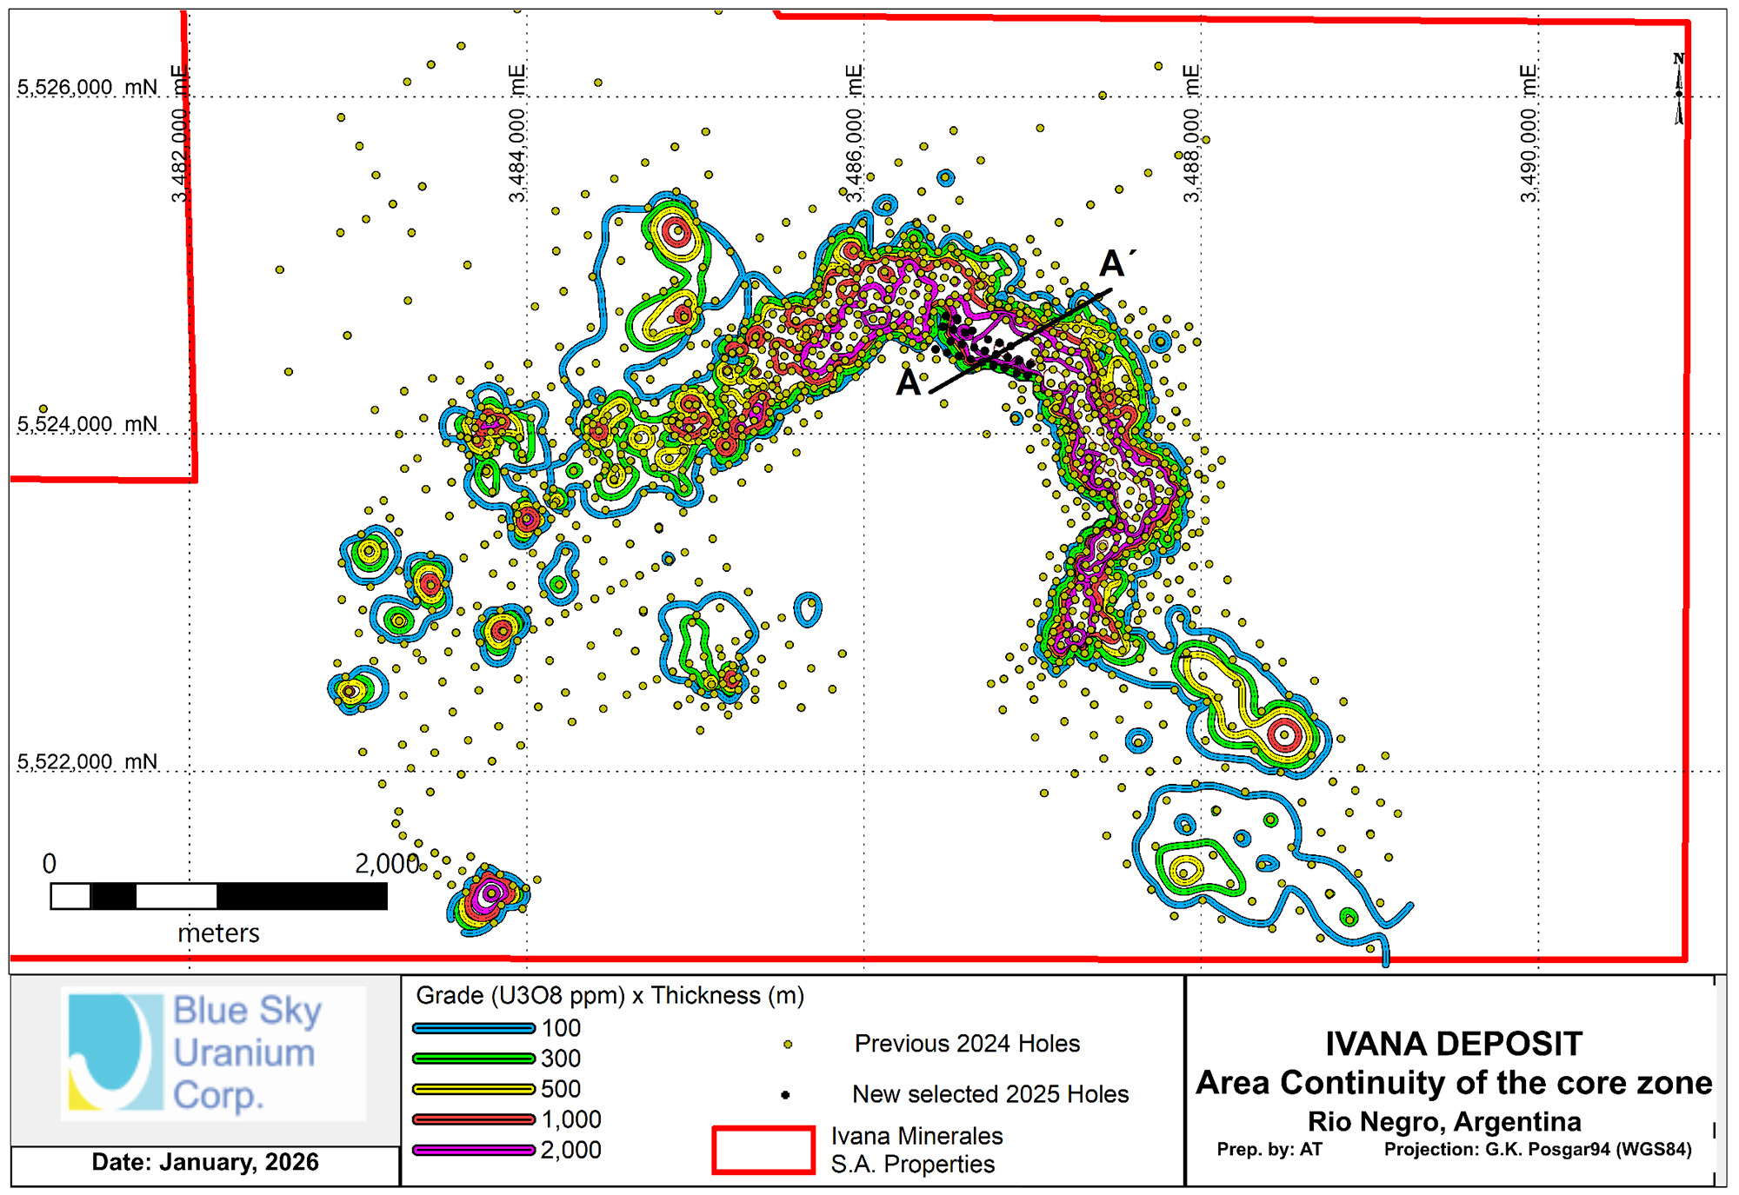Click the Blue Sky Uranium Corp. logo
This screenshot has width=1739, height=1195.
coord(213,1053)
